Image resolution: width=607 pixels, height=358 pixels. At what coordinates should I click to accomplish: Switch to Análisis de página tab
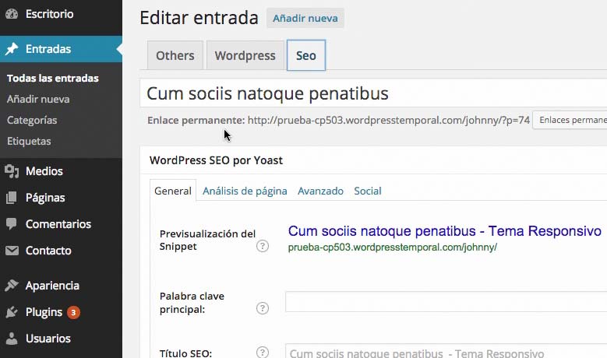tap(245, 191)
